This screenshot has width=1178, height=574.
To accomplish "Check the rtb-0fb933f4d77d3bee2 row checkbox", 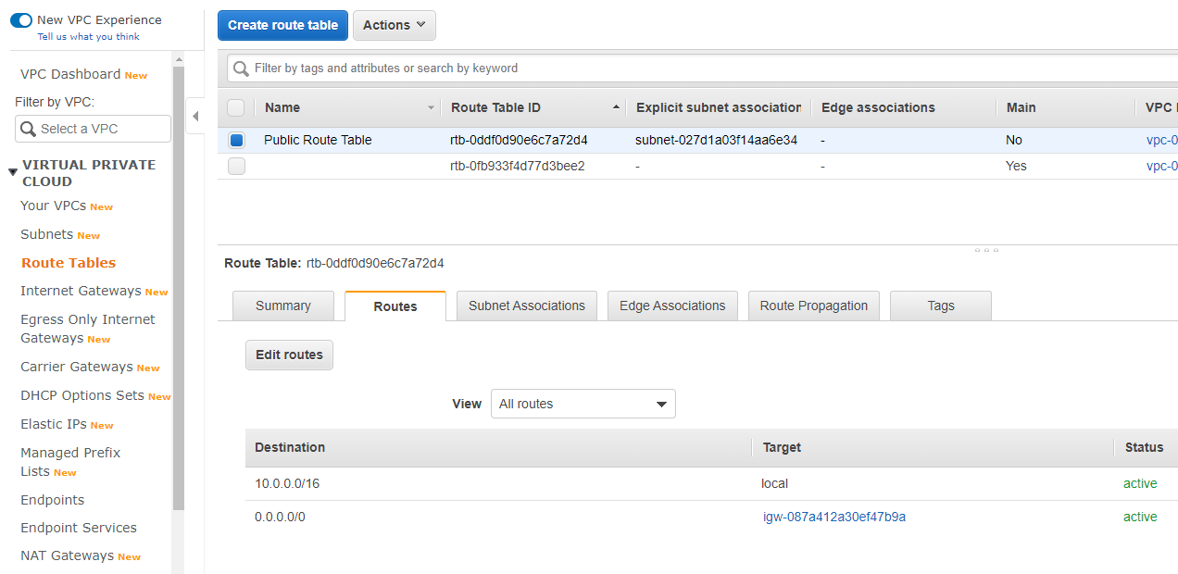I will [236, 166].
